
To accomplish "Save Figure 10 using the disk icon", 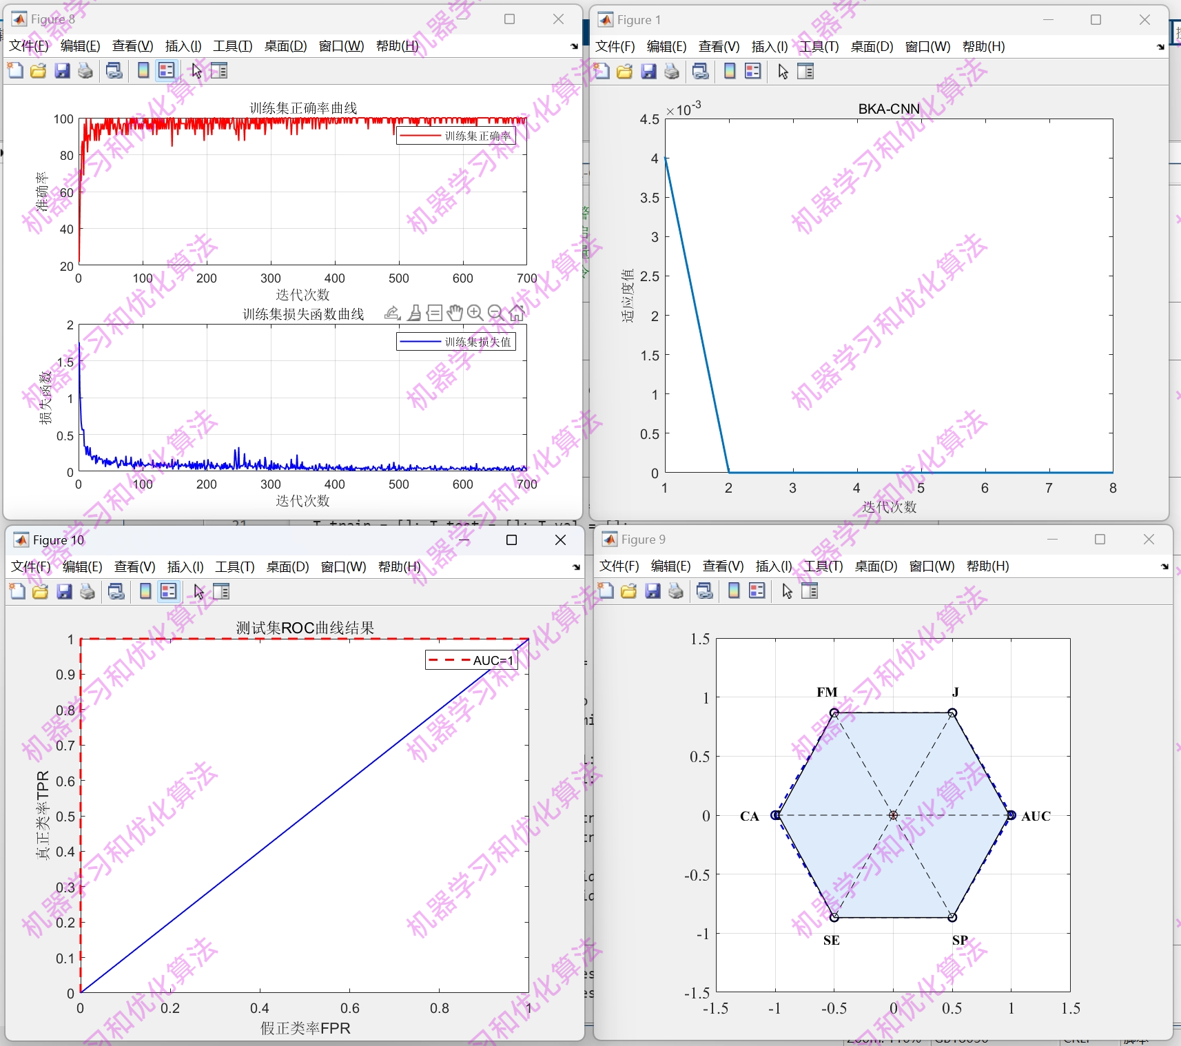I will coord(64,591).
